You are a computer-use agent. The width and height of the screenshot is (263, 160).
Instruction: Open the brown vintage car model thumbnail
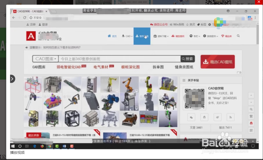pyautogui.click(x=129, y=118)
